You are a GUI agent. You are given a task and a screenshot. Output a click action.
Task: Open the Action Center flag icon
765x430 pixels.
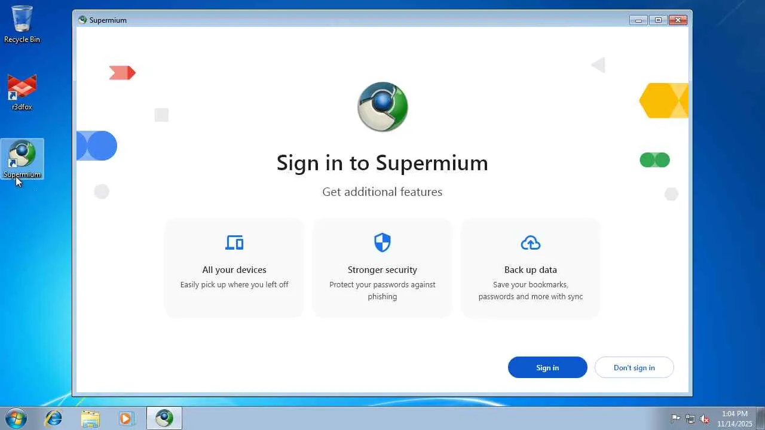(675, 419)
